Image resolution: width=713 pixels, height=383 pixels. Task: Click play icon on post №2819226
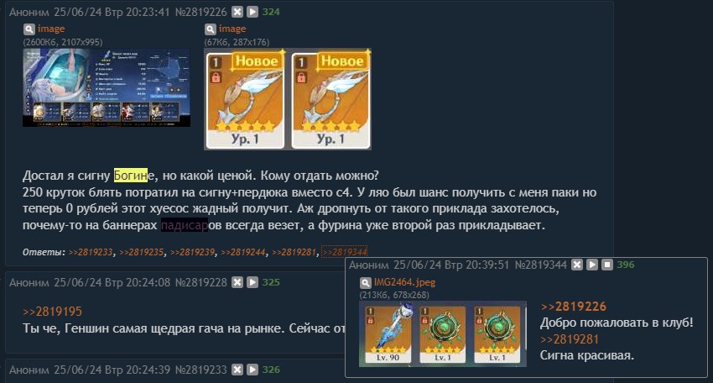tap(252, 12)
